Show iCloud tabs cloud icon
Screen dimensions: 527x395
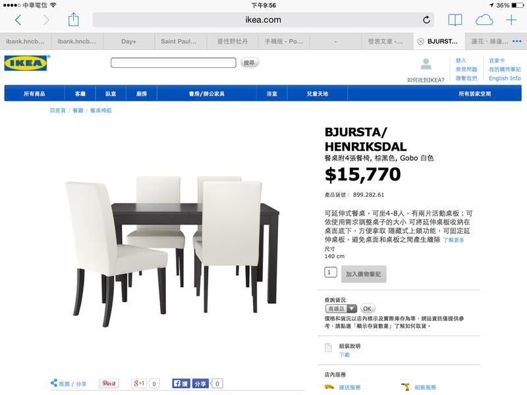484,20
